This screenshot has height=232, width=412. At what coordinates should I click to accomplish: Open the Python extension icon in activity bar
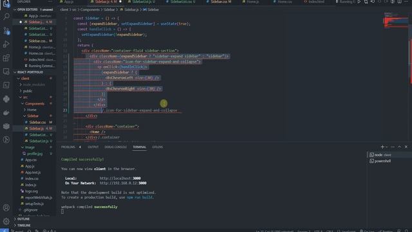click(x=6, y=99)
